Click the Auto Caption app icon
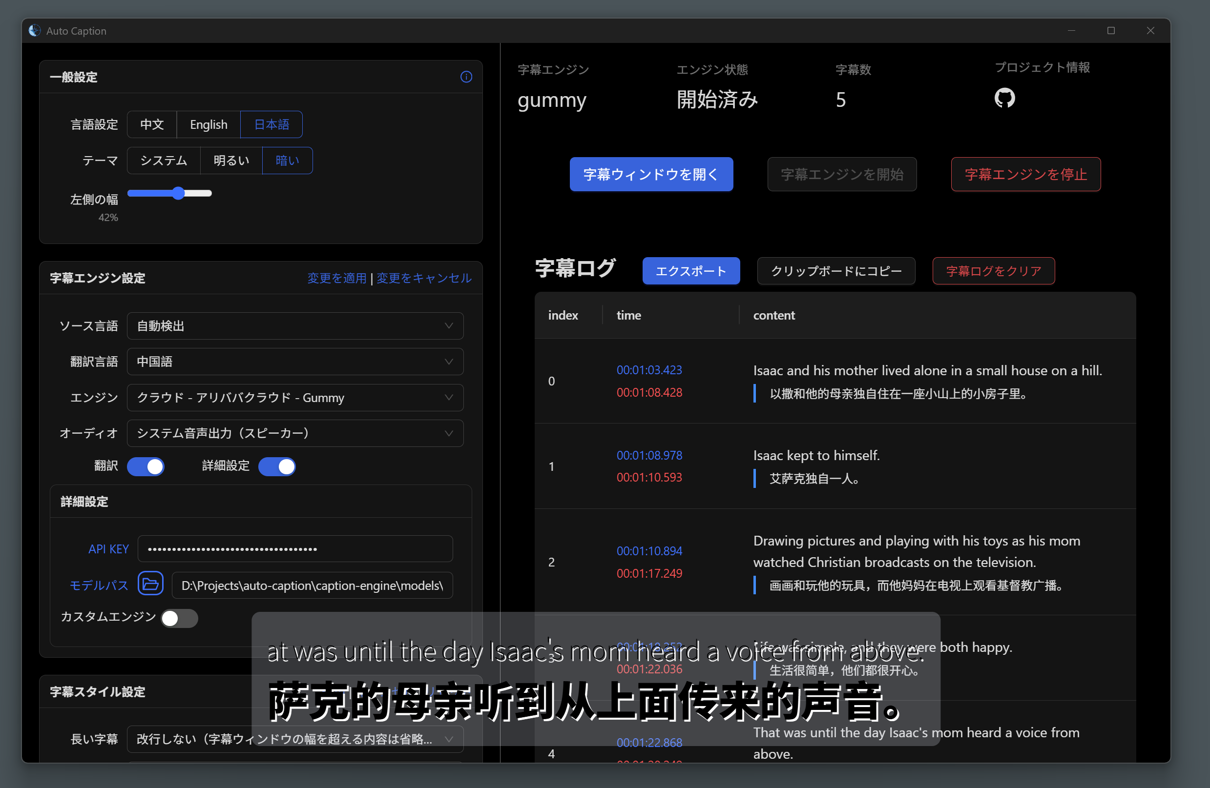 (35, 30)
